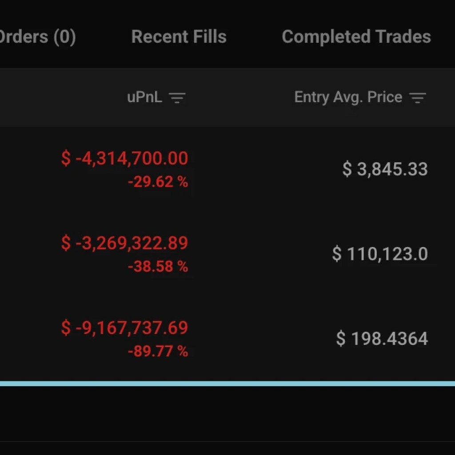Click the sort icon beside Entry Avg. Price
The height and width of the screenshot is (455, 455).
[x=418, y=97]
